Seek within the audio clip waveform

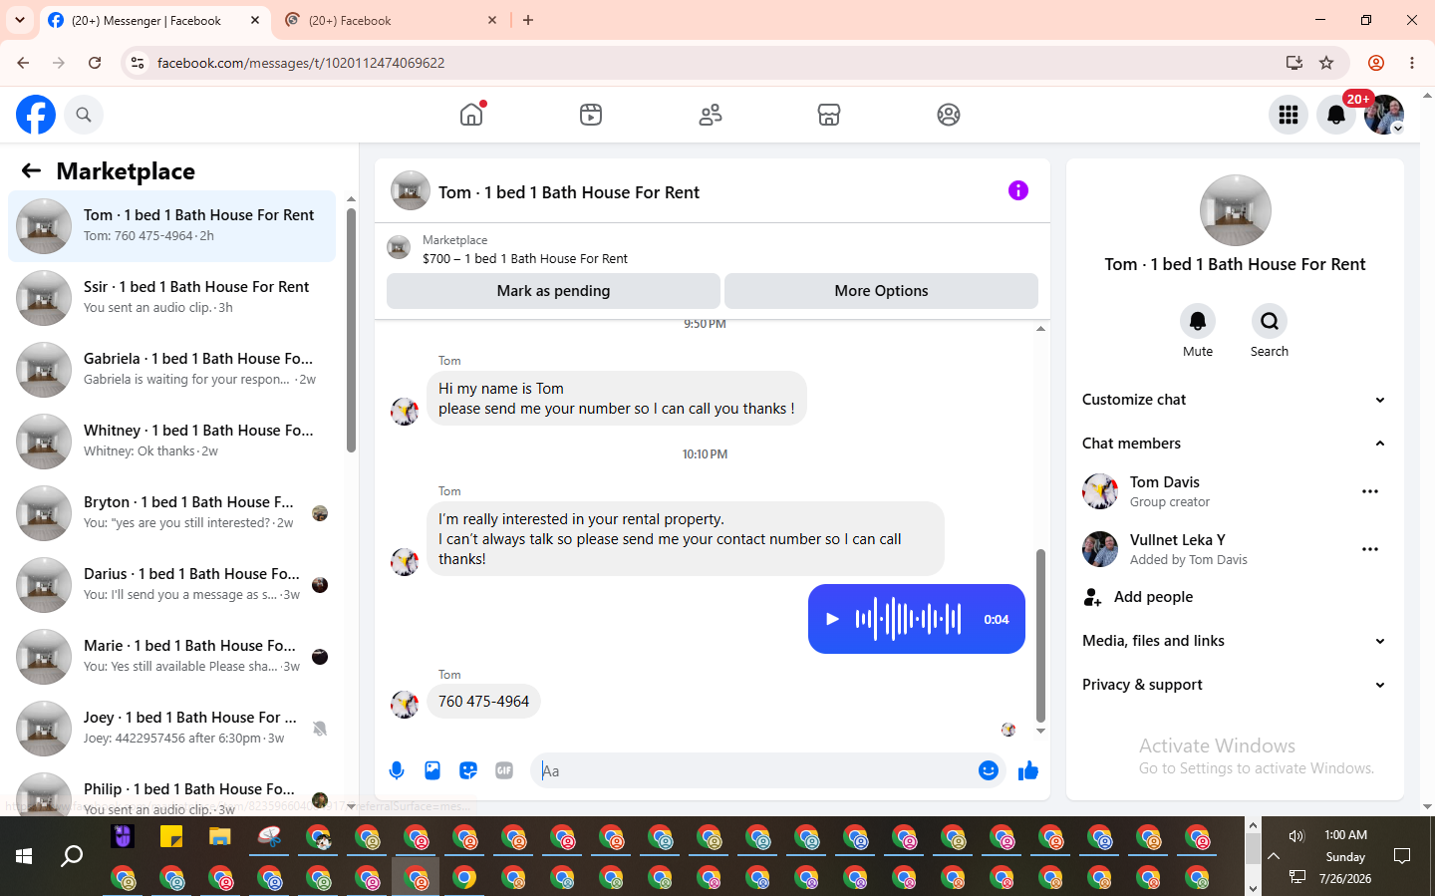(x=908, y=619)
